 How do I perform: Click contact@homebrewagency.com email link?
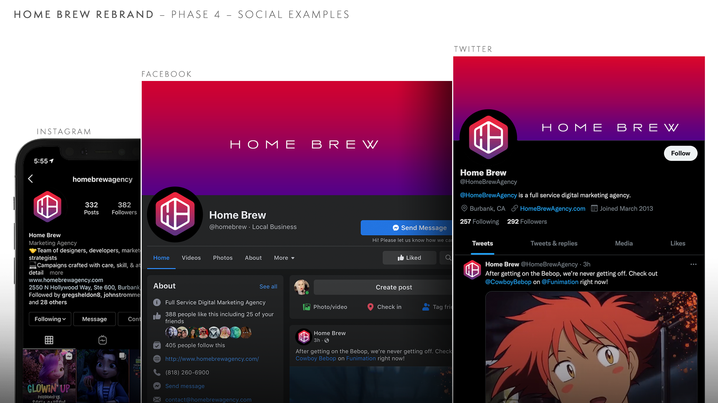pos(208,399)
